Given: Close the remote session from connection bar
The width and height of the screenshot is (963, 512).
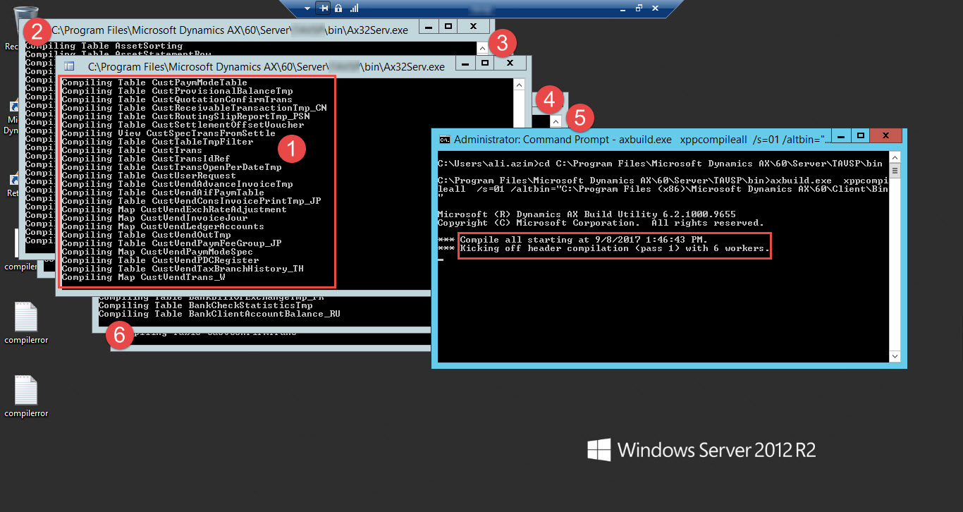Looking at the screenshot, I should pyautogui.click(x=656, y=8).
